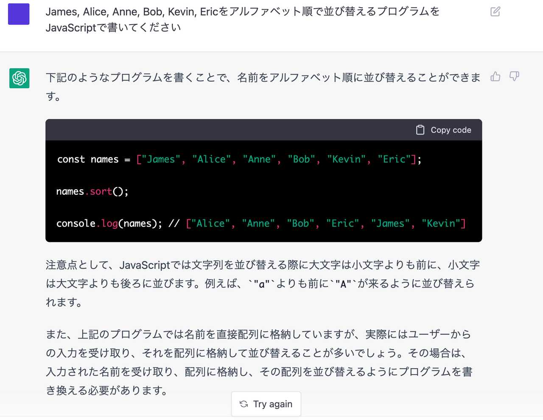Screen dimensions: 543x420
Task: Click the refresh arrows icon beside Try again
Action: 244,404
